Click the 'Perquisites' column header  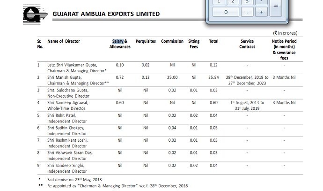coord(146,41)
